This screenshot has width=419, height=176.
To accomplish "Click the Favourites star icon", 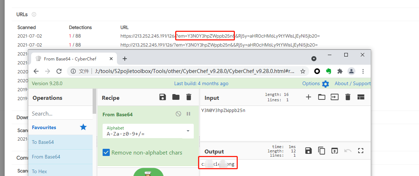I will [83, 127].
